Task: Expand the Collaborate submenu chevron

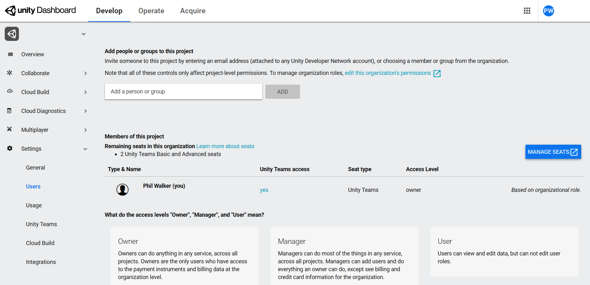Action: (86, 73)
